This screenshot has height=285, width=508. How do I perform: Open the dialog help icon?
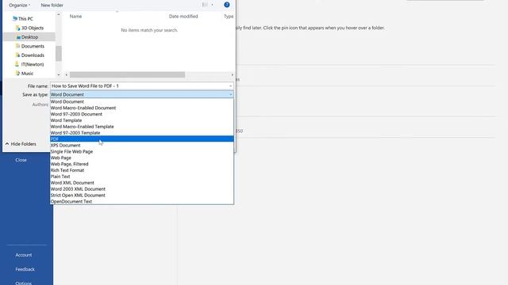[x=227, y=5]
